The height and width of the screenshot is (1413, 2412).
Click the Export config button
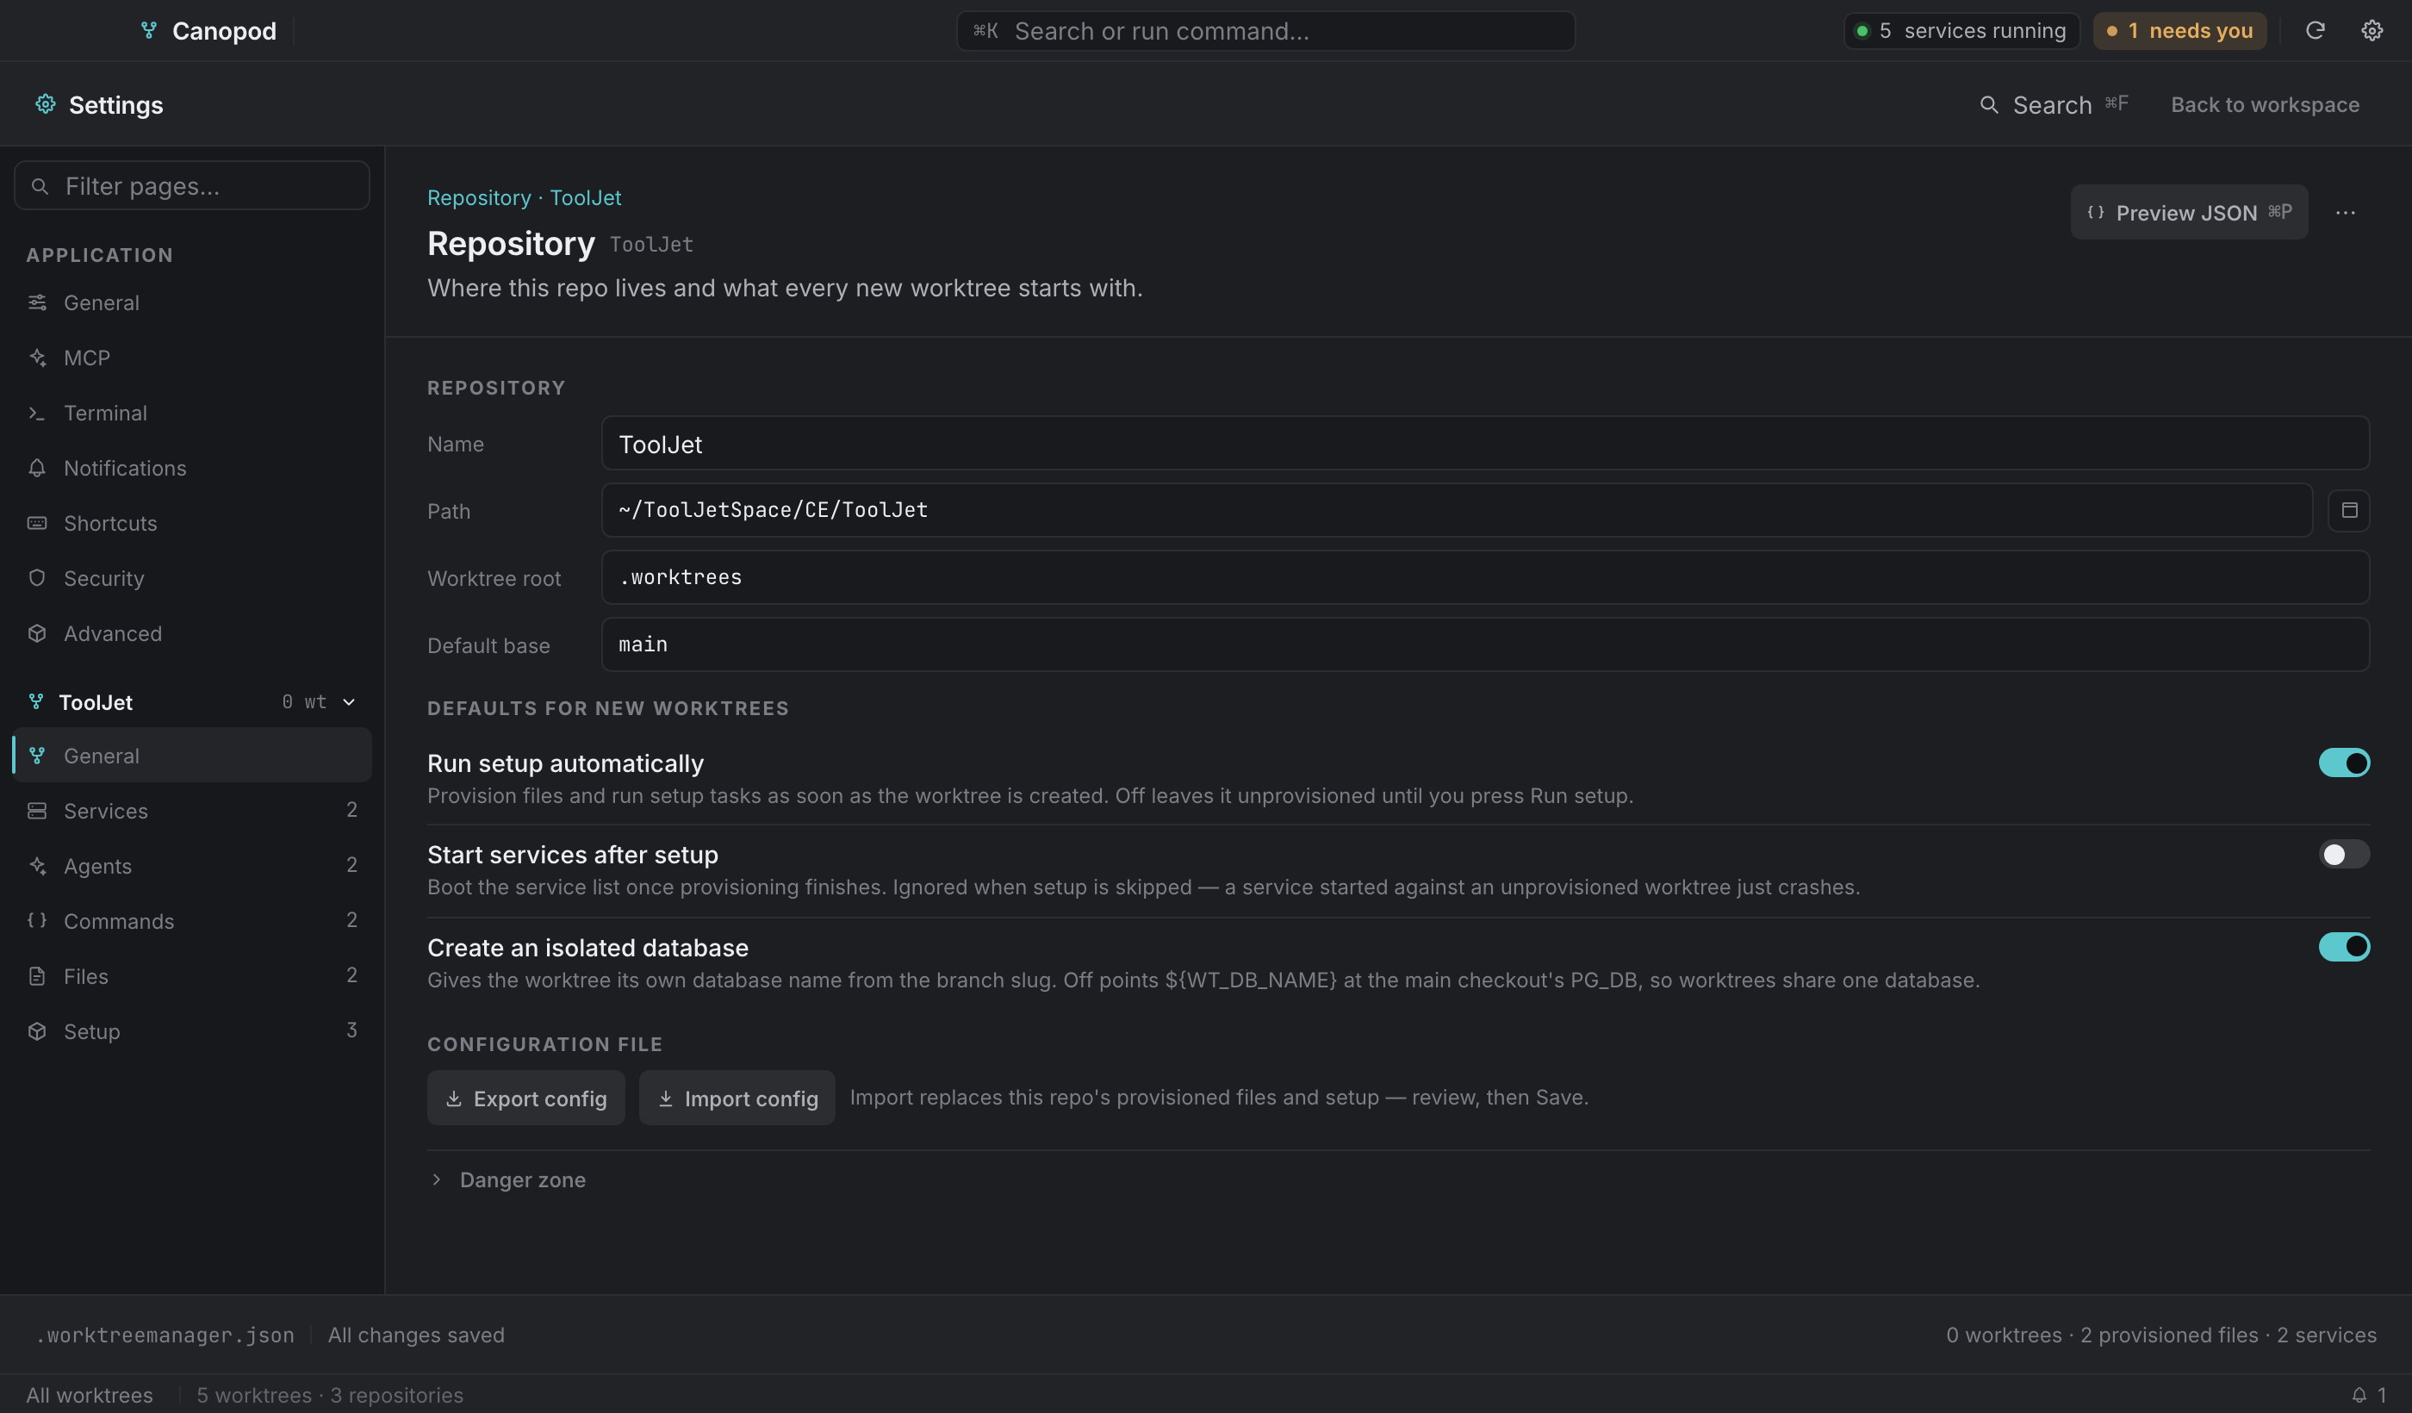coord(525,1098)
